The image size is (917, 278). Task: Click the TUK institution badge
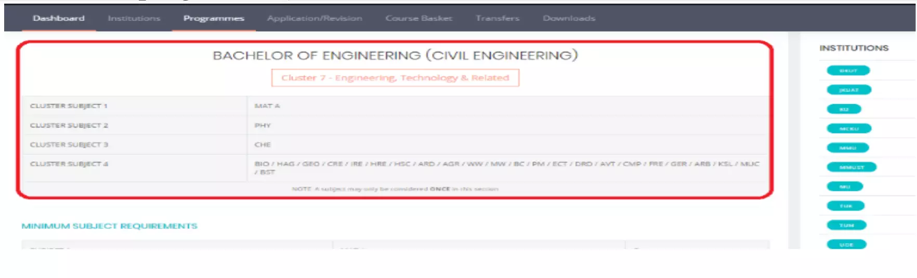click(x=845, y=206)
